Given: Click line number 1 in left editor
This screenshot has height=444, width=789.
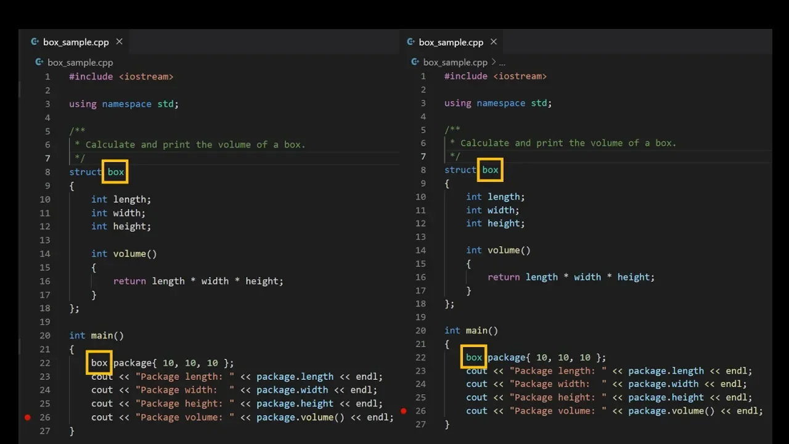Looking at the screenshot, I should (x=47, y=76).
